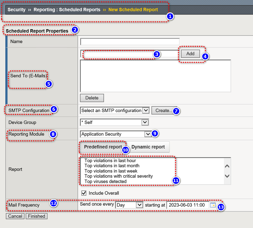Select the Mail Frequency Day dropdown

pyautogui.click(x=129, y=205)
